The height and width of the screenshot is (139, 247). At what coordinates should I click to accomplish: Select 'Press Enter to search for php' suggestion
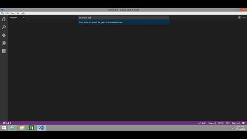[x=123, y=22]
